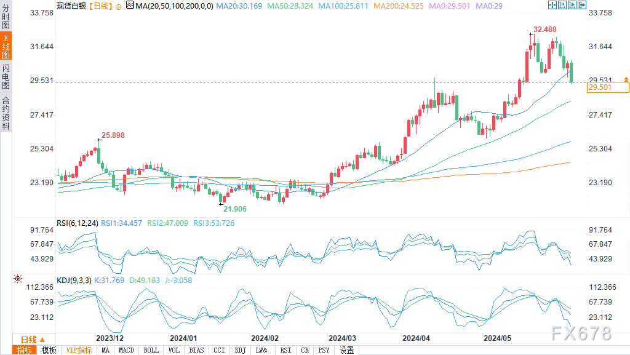Click the orange plus icon beside 日线 title
The height and width of the screenshot is (355, 630).
tap(119, 6)
